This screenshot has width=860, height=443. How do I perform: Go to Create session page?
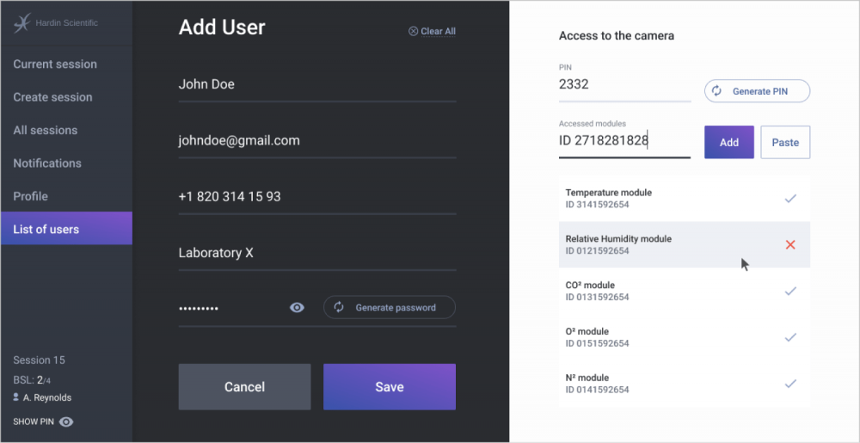(x=52, y=97)
